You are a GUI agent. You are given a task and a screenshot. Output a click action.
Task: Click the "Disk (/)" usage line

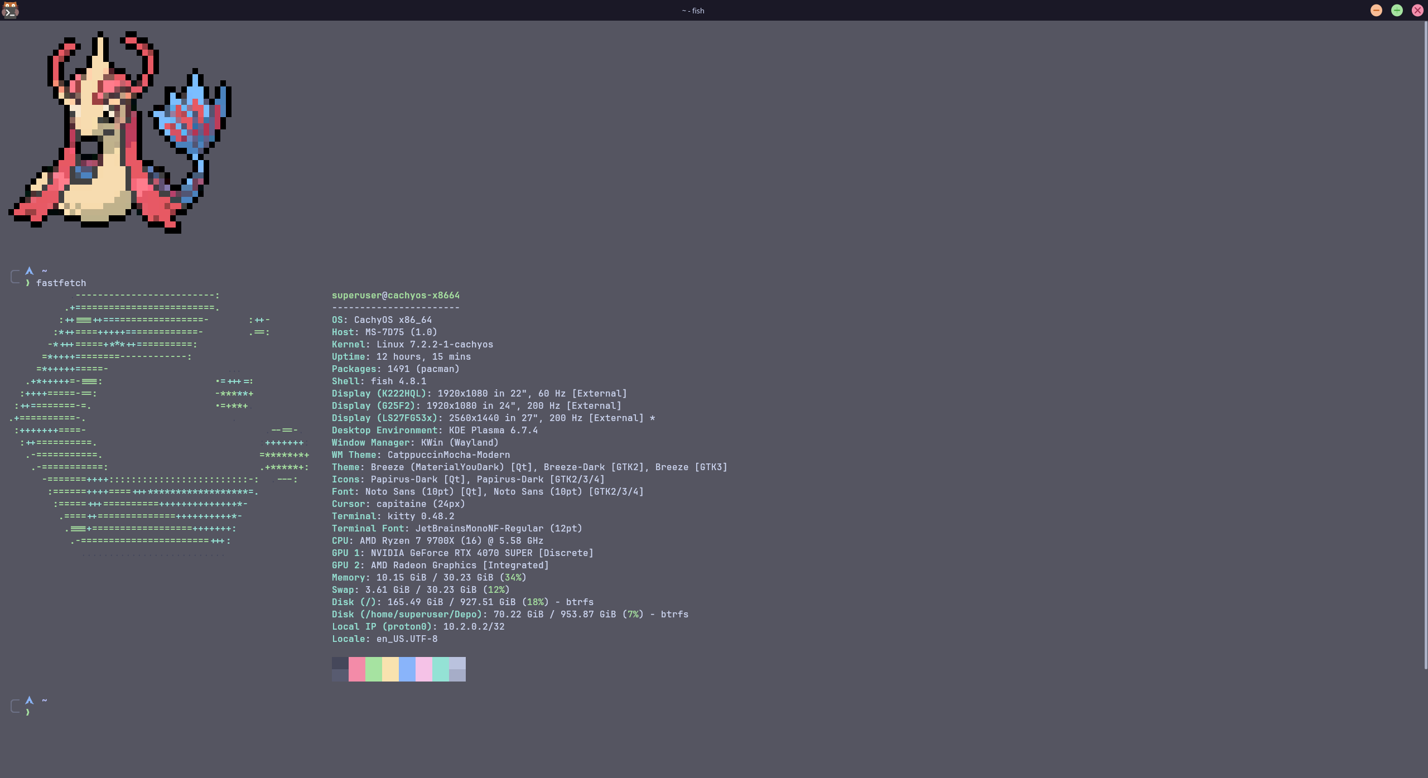(x=462, y=602)
